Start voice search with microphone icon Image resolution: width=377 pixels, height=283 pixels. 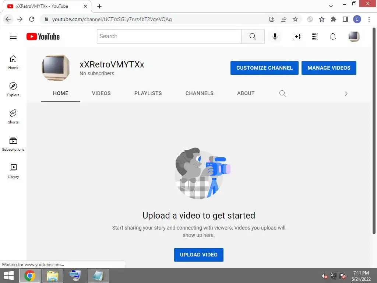pyautogui.click(x=275, y=36)
